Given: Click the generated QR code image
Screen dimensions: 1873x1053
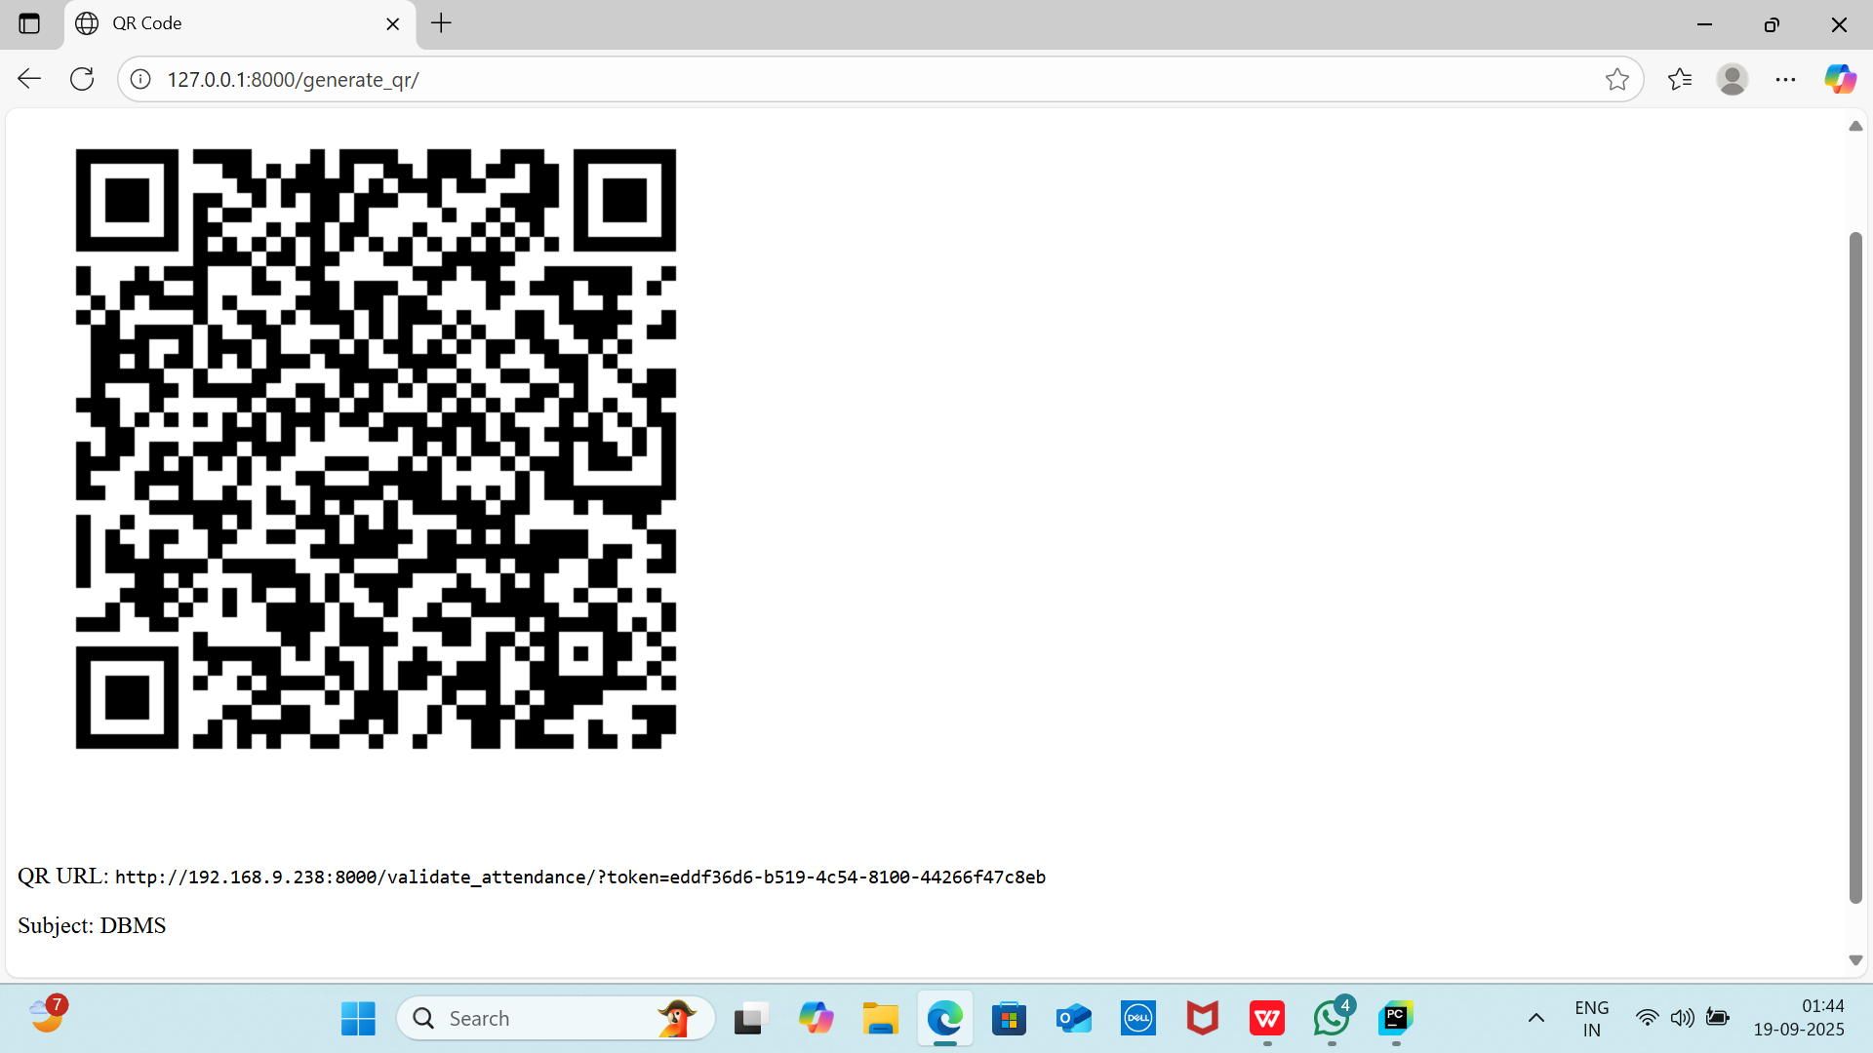Looking at the screenshot, I should (376, 448).
